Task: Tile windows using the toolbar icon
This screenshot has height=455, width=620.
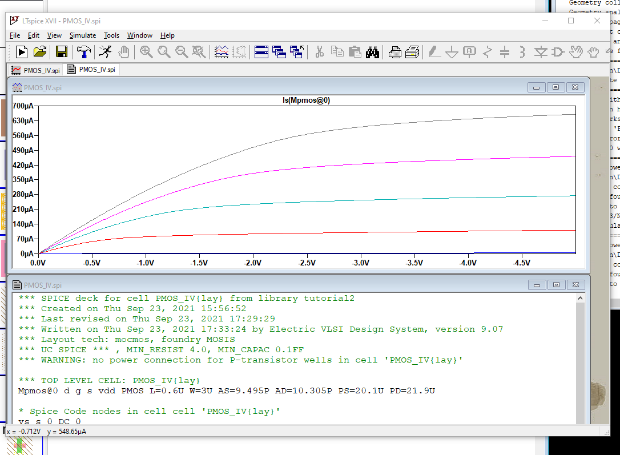Action: (x=261, y=52)
